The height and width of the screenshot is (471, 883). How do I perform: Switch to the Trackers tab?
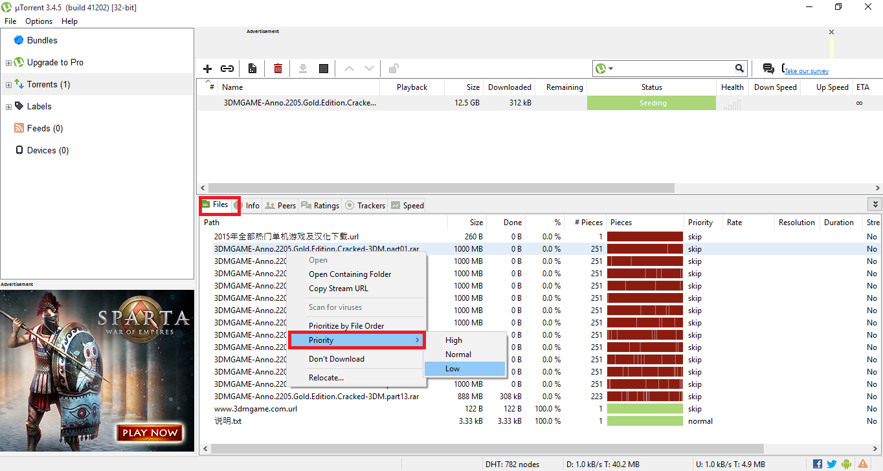tap(364, 205)
